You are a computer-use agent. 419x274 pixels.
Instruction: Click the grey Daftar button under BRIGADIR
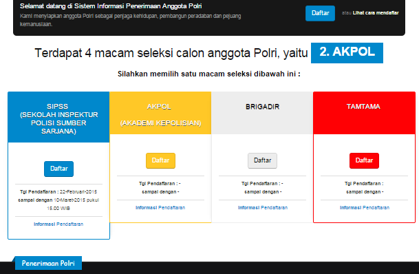click(262, 160)
